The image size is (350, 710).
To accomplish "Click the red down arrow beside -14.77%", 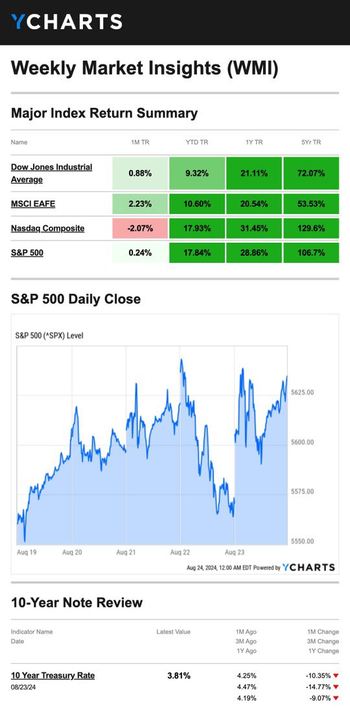I will 336,687.
